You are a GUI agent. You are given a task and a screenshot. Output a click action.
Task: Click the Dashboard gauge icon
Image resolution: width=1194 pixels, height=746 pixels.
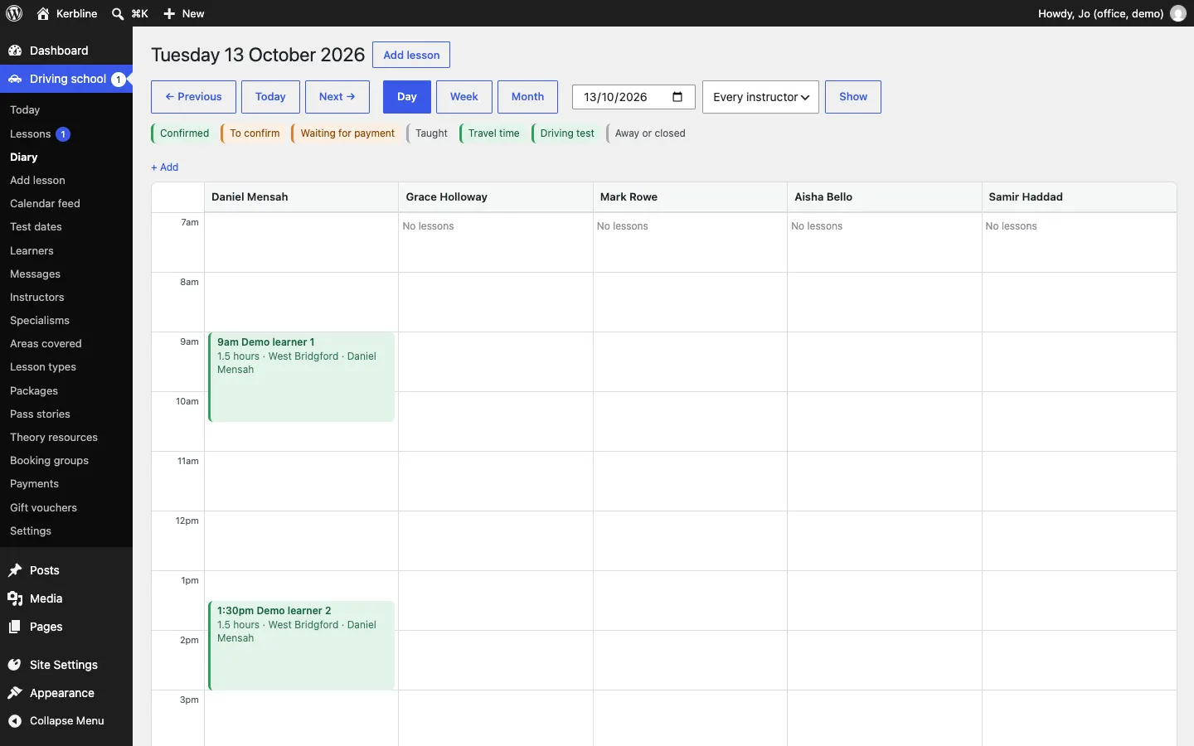click(15, 51)
